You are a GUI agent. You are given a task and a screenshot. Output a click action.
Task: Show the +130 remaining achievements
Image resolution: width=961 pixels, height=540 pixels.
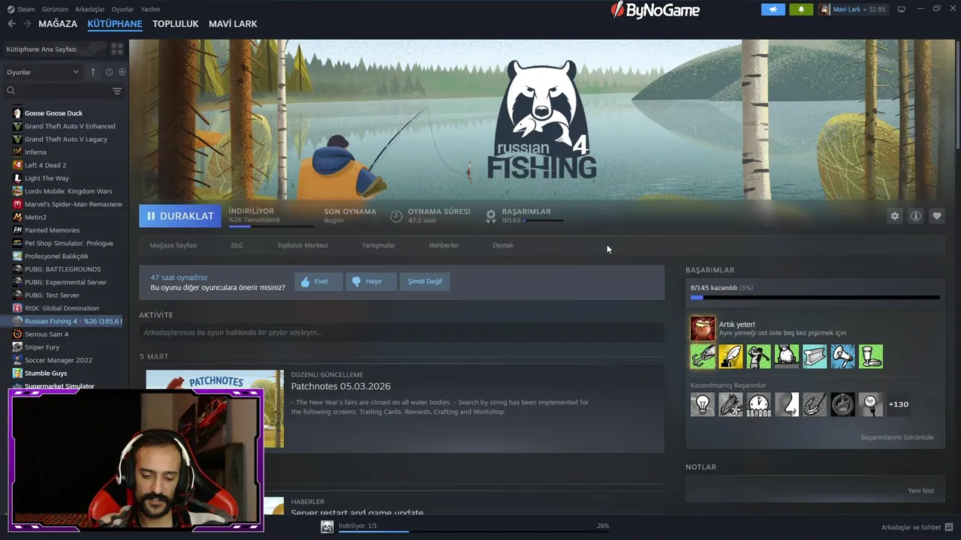click(x=899, y=404)
